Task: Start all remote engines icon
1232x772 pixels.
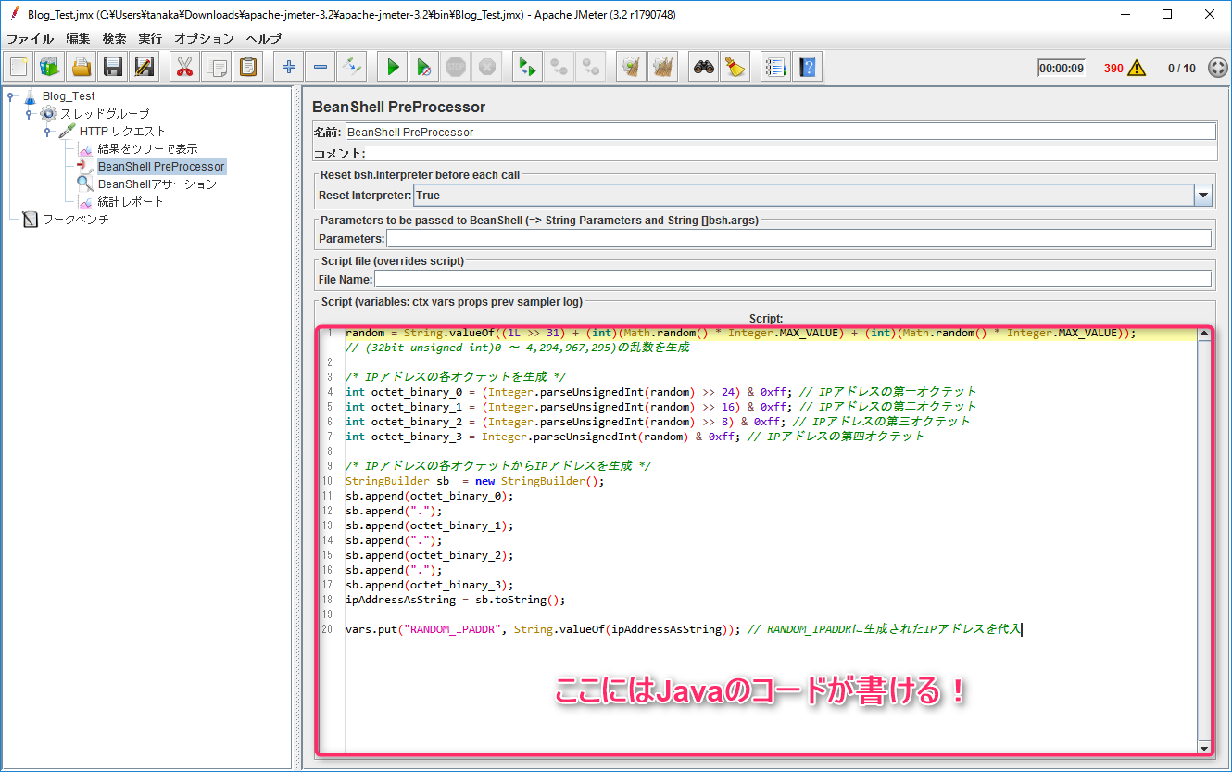Action: pyautogui.click(x=527, y=67)
